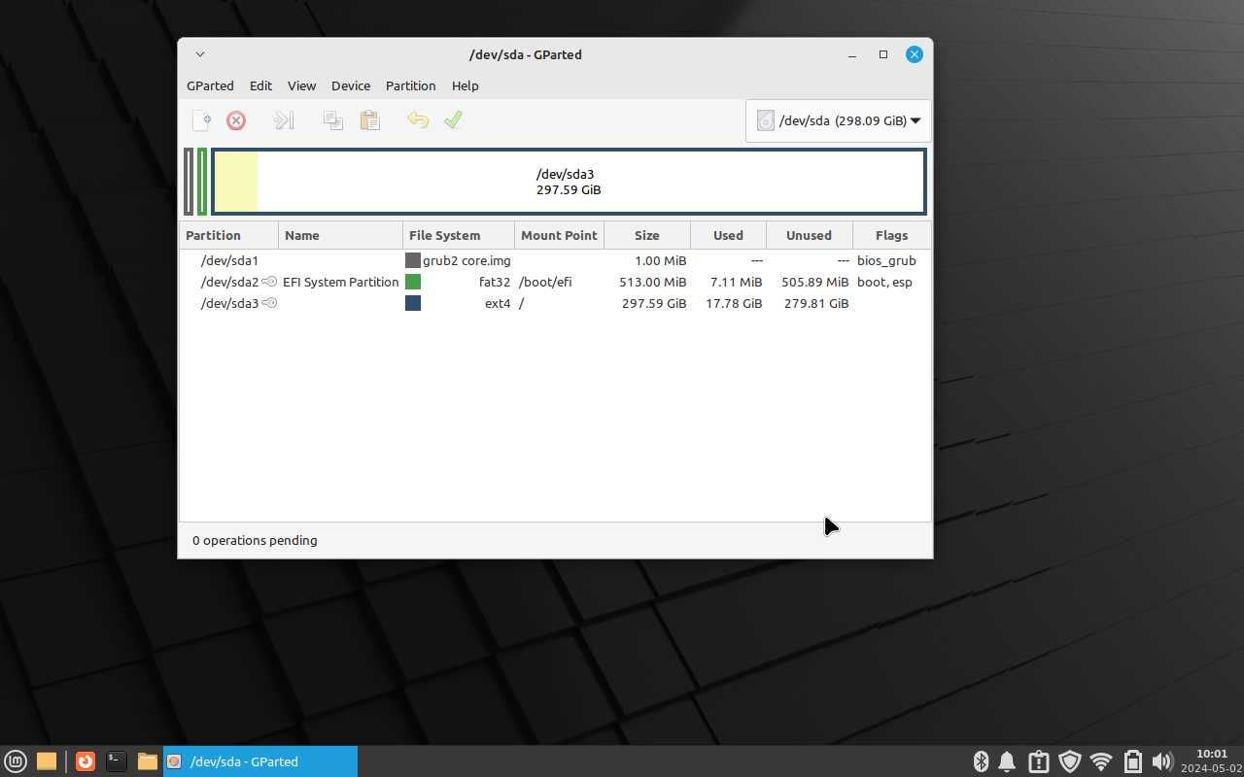Screen dimensions: 1244x777
Task: Click the key lock icon beside /dev/sda3
Action: pyautogui.click(x=269, y=303)
